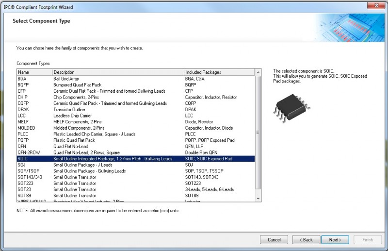Click the 3-Leads, 5-Leads, 6-Leads cell
Image resolution: width=388 pixels, height=251 pixels.
pyautogui.click(x=210, y=189)
